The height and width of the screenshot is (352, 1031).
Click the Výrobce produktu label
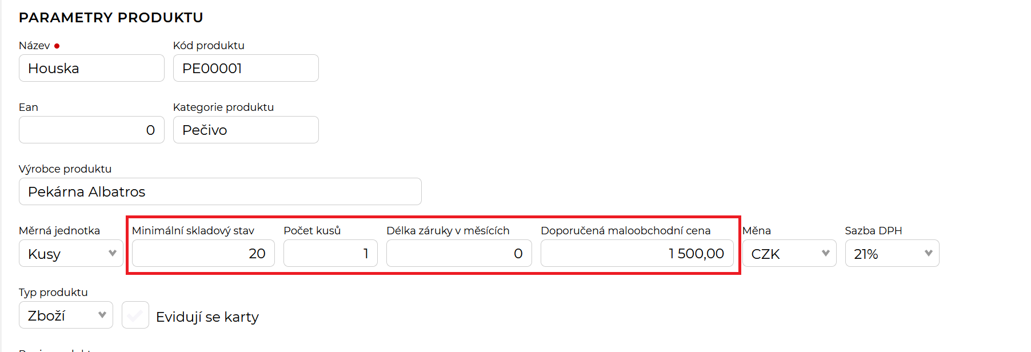click(x=65, y=169)
